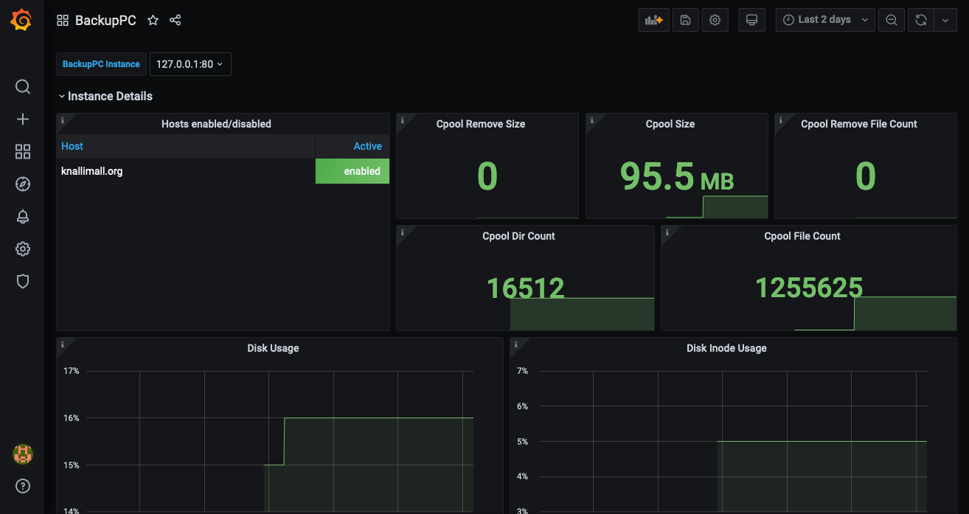Open Alerting bell icon

tap(23, 217)
